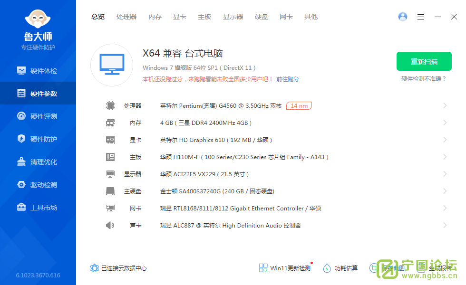Viewport: 466px width, 285px height.
Task: Expand the 处理器 row chevron
Action: pyautogui.click(x=445, y=105)
